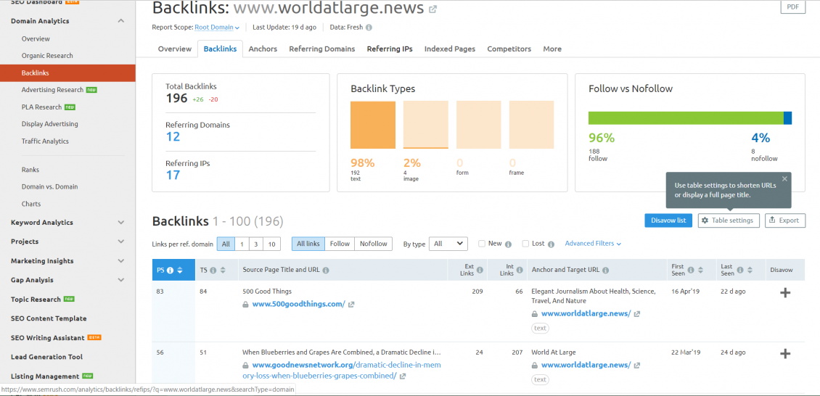This screenshot has height=396, width=820.
Task: Open Referring Domains count 12
Action: point(173,137)
